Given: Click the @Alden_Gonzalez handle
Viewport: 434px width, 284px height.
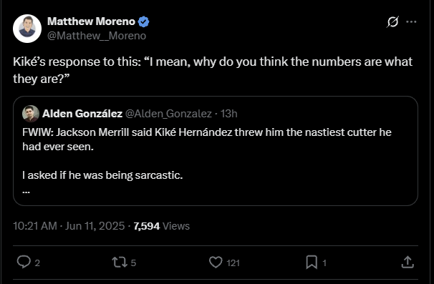Looking at the screenshot, I should coord(168,114).
